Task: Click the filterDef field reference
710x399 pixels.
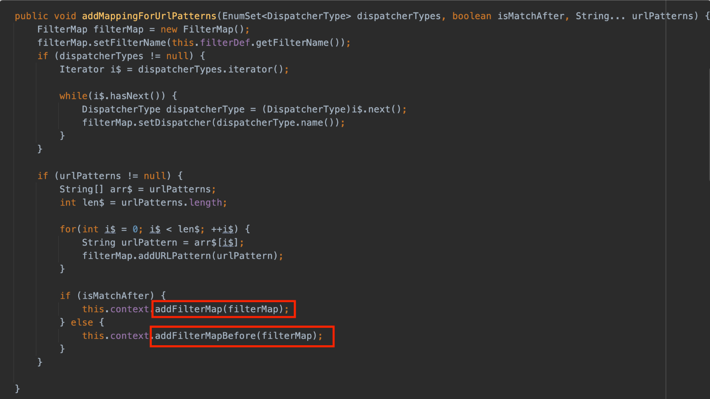Action: (x=225, y=43)
